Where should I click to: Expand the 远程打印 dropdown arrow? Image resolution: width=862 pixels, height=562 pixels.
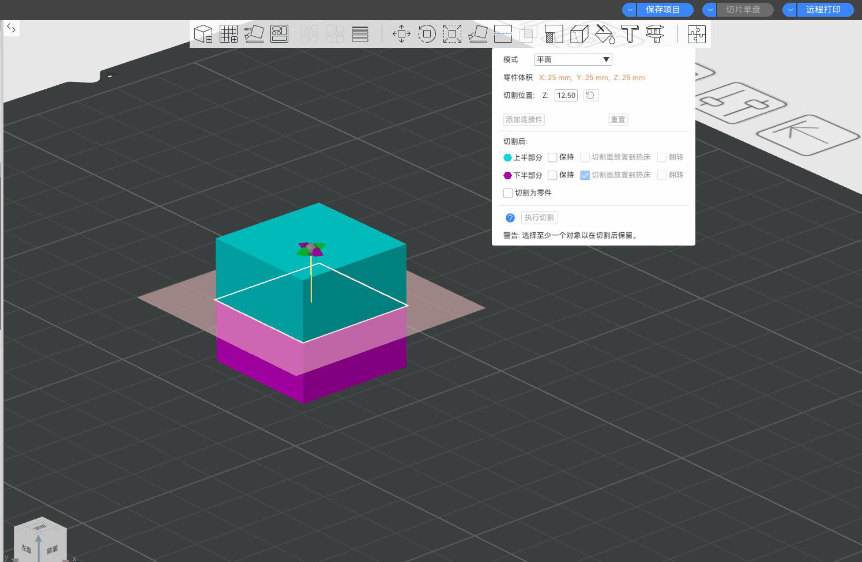790,10
